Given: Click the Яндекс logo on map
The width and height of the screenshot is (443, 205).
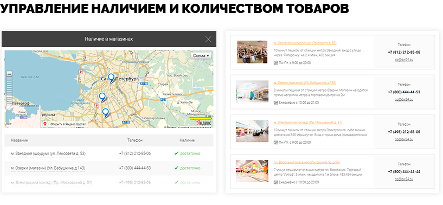Looking at the screenshot, I should click(x=204, y=123).
